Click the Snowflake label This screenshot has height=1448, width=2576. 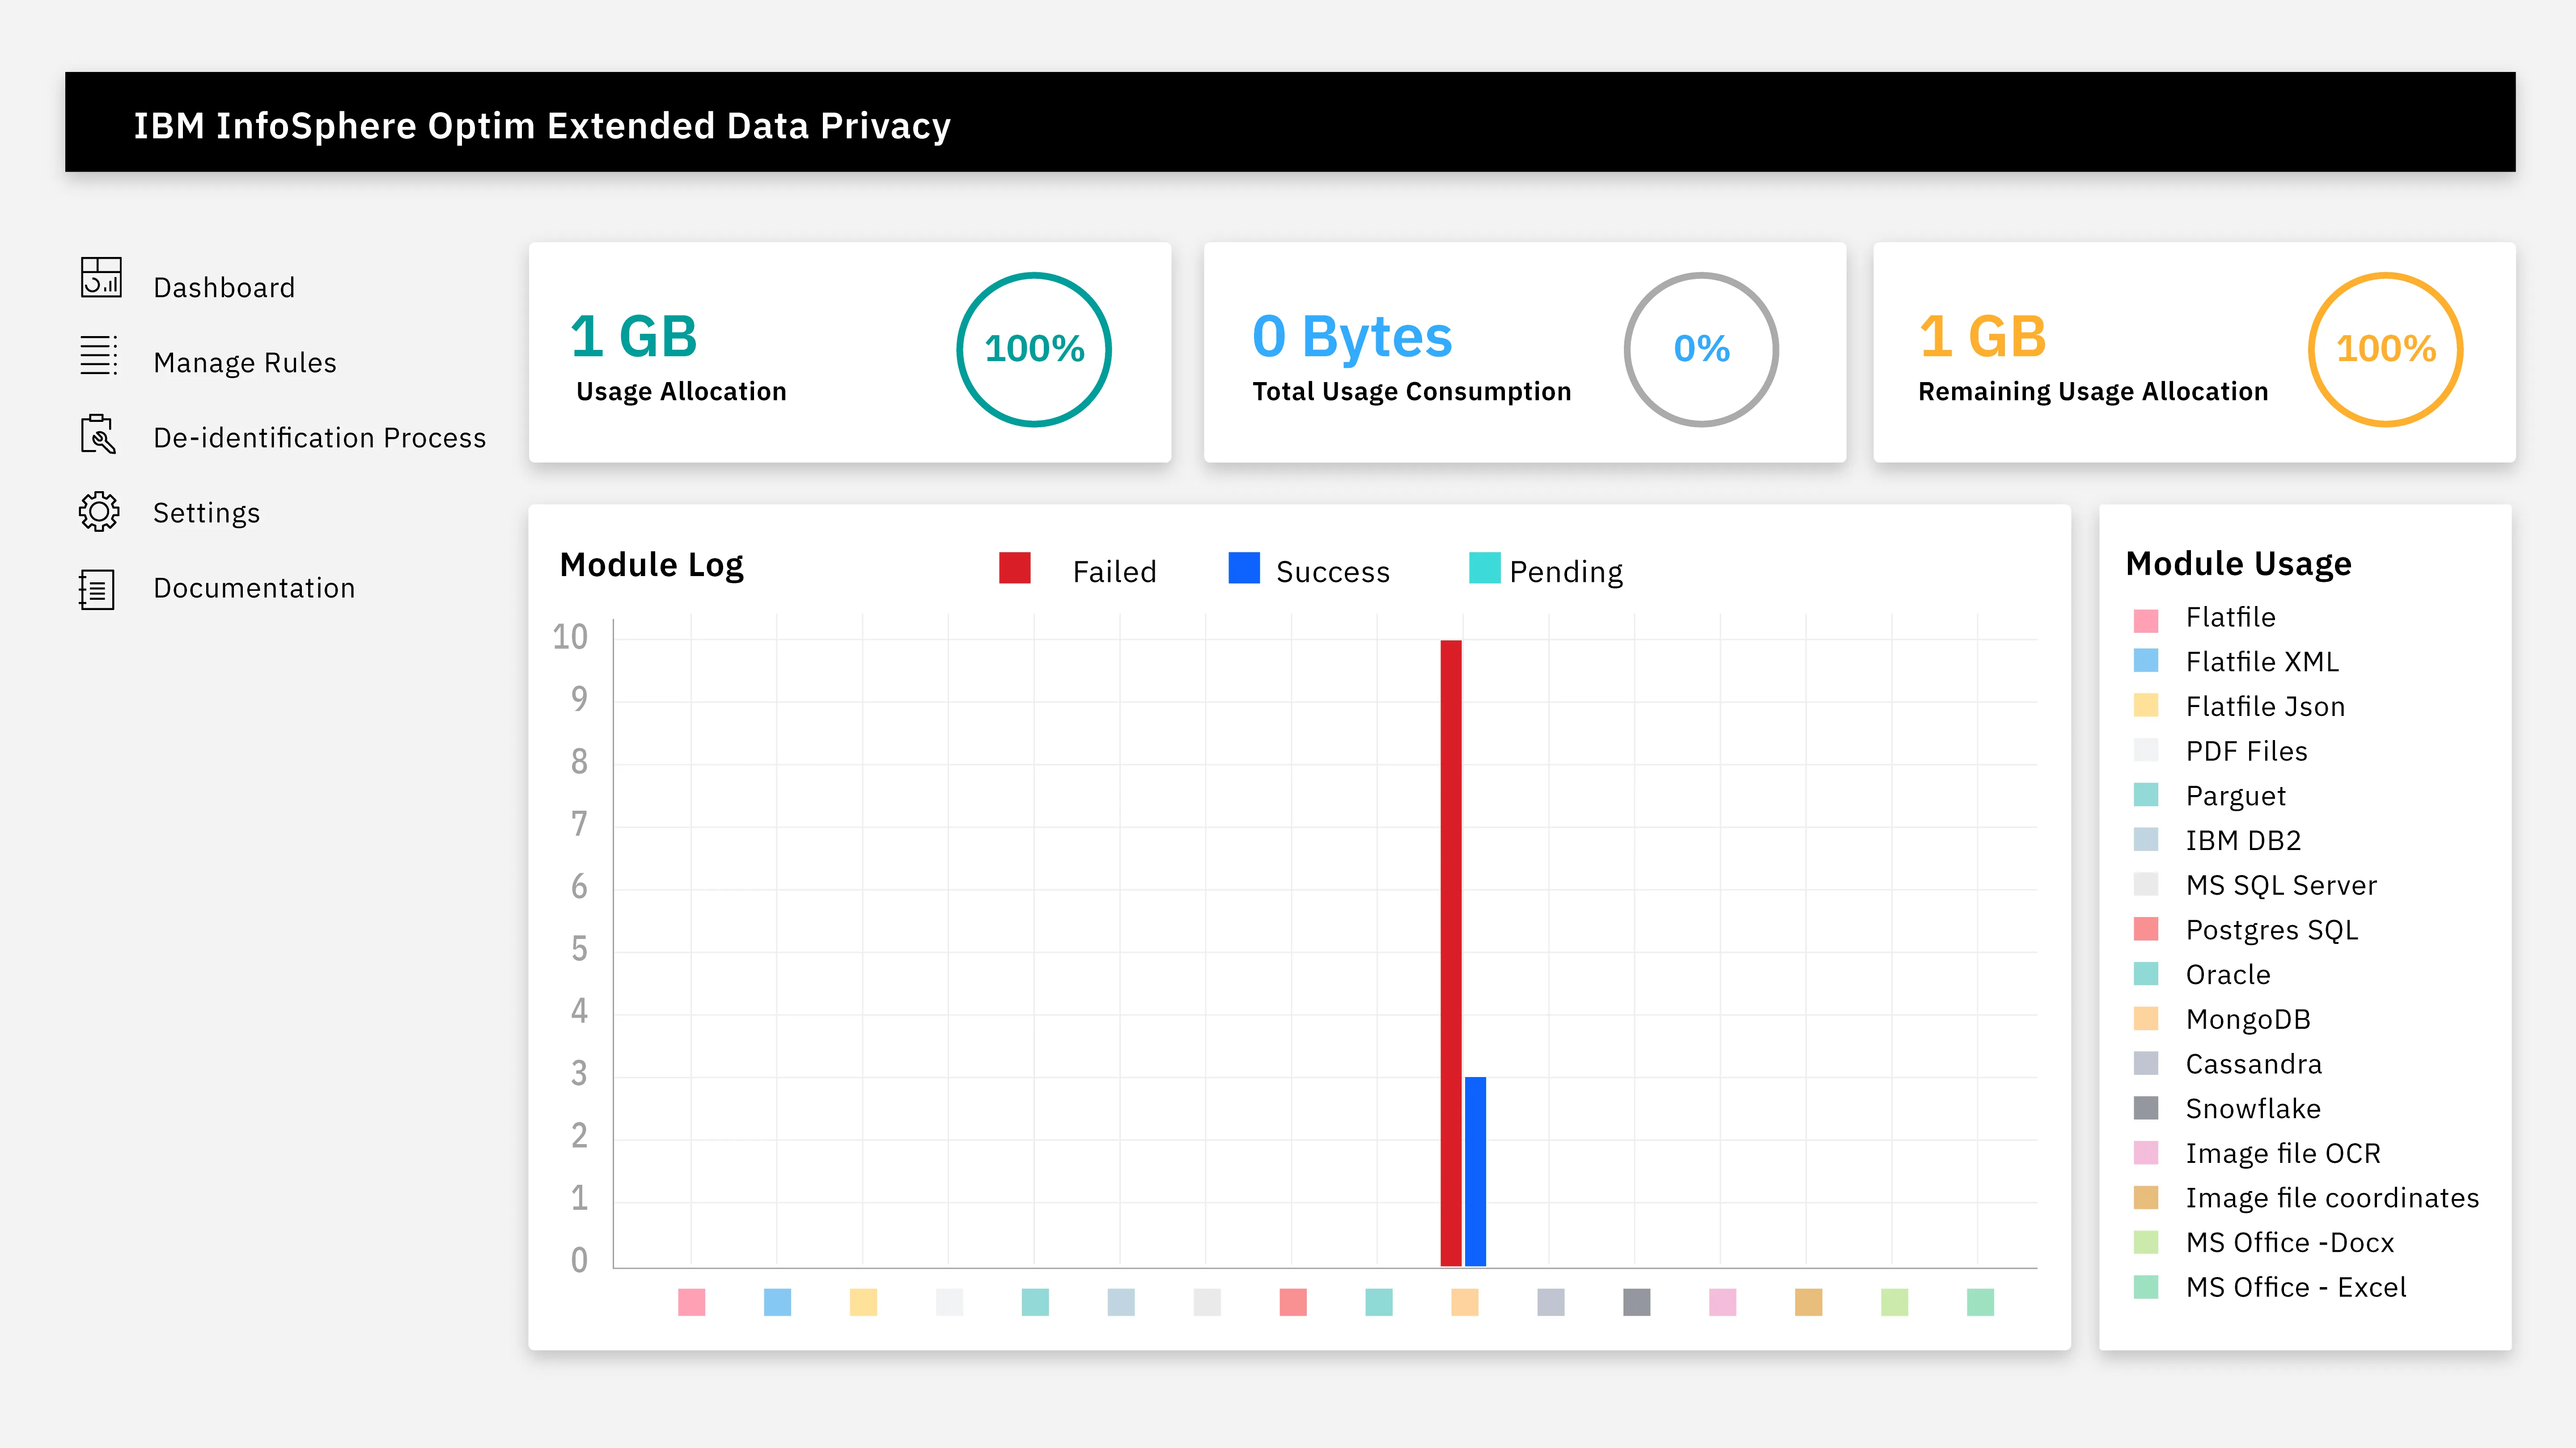pyautogui.click(x=2253, y=1109)
